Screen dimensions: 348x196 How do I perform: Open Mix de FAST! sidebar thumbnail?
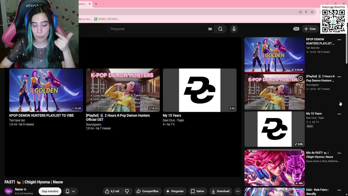(x=274, y=168)
